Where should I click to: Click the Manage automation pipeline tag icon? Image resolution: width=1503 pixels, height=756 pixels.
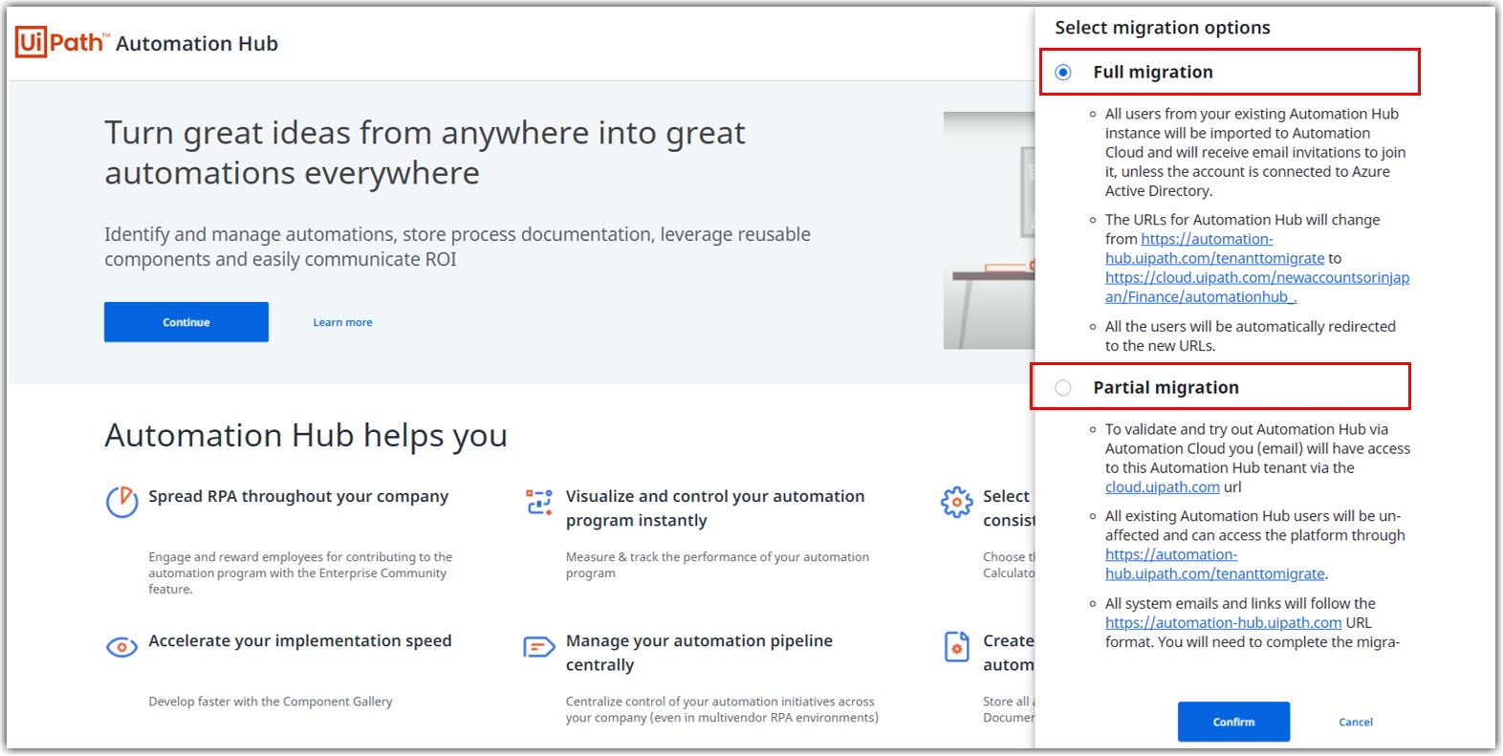coord(539,647)
